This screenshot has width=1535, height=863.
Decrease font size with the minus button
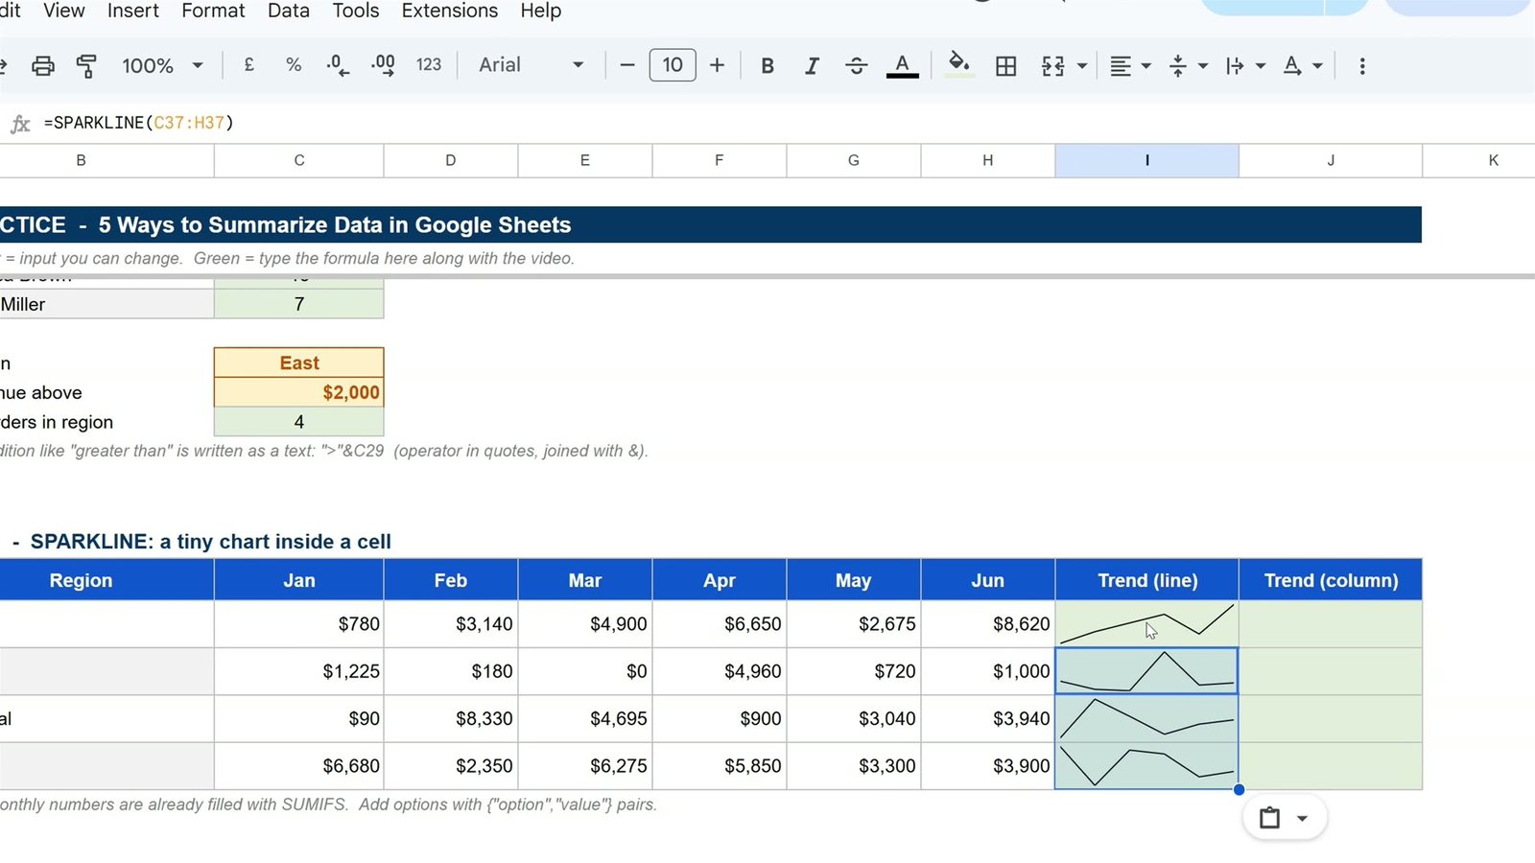pyautogui.click(x=627, y=65)
